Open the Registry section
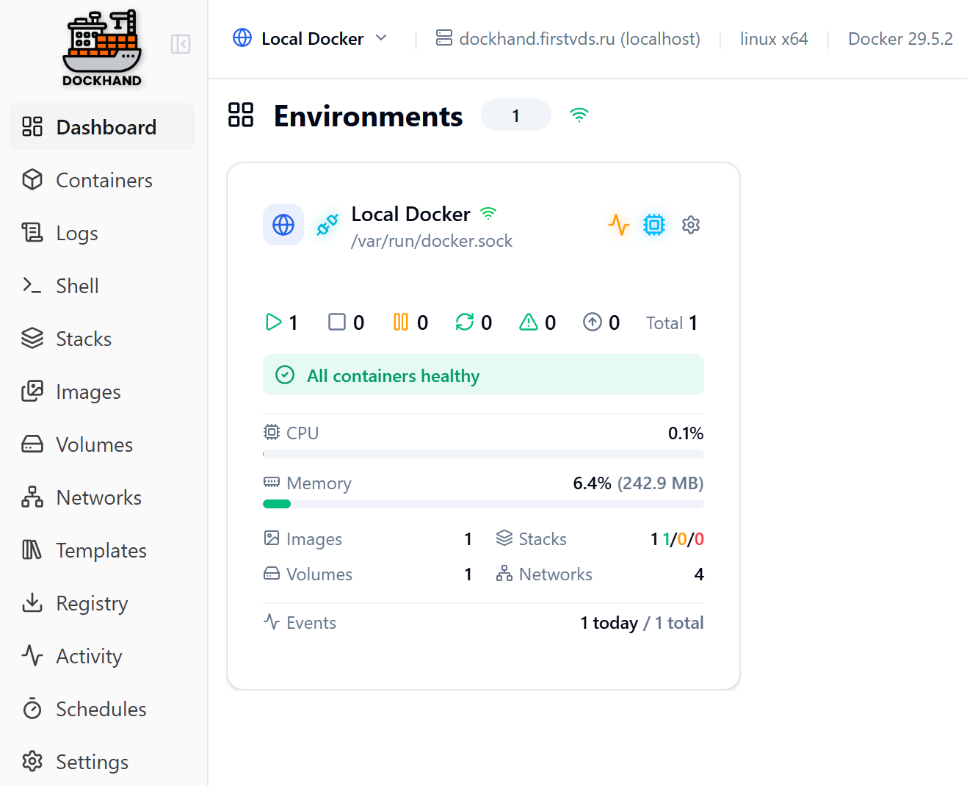 coord(102,603)
